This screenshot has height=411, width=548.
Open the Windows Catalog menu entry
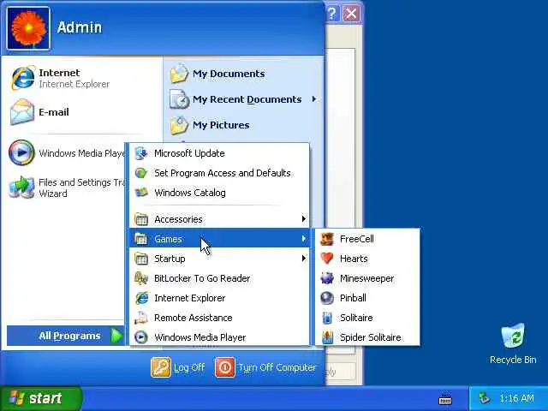coord(219,193)
